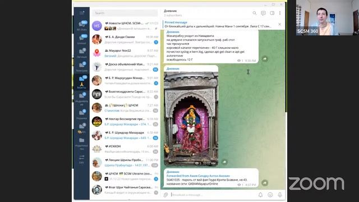Open the Бхактисиддханта Сарасвати channel
359x202 pixels.
click(125, 94)
